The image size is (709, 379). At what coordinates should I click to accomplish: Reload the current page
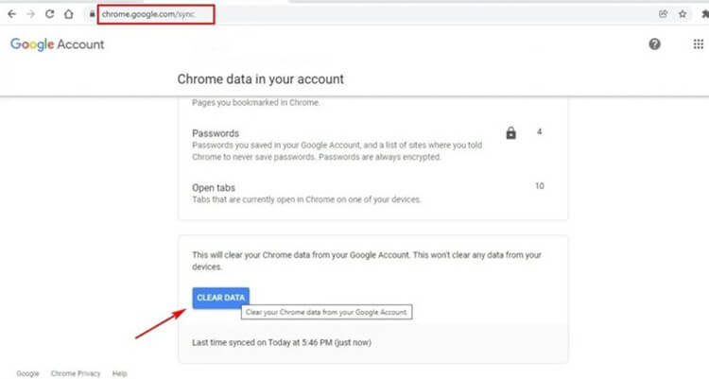point(49,15)
